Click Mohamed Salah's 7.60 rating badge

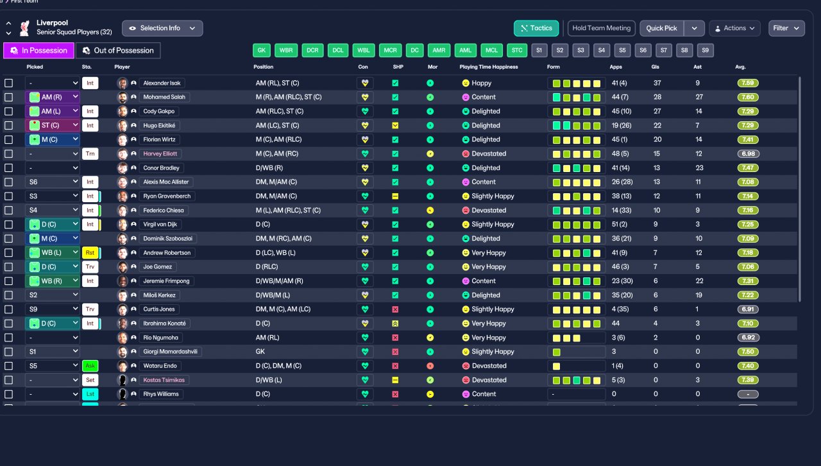pyautogui.click(x=748, y=97)
